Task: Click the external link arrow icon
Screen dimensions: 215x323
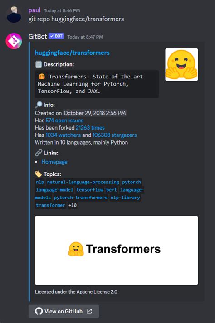Action: click(89, 311)
